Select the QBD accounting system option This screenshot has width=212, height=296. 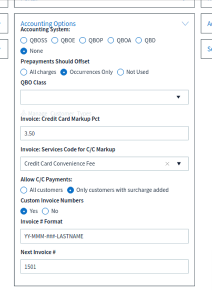point(139,41)
